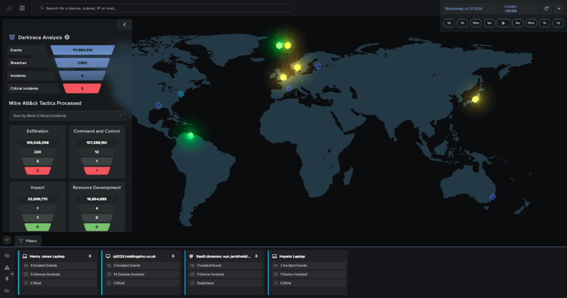
Task: Pin the Henry Jones Laptop incident card
Action: click(x=90, y=256)
